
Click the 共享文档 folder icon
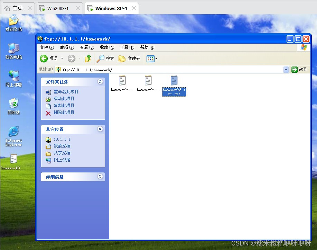click(x=48, y=154)
